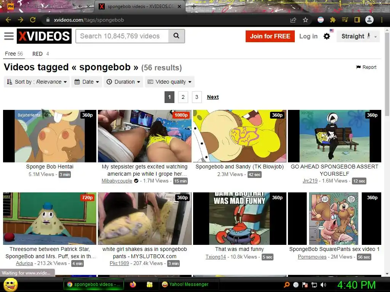The image size is (390, 292).
Task: Click the Next pagination link
Action: pyautogui.click(x=213, y=97)
